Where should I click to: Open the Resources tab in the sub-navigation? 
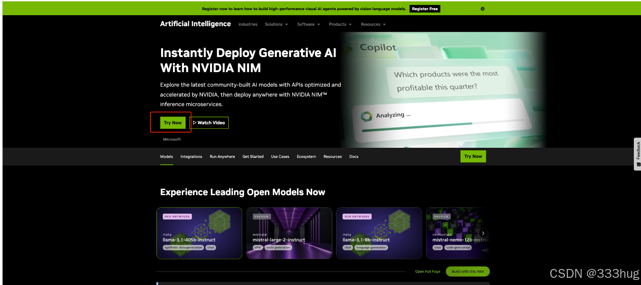pyautogui.click(x=333, y=157)
